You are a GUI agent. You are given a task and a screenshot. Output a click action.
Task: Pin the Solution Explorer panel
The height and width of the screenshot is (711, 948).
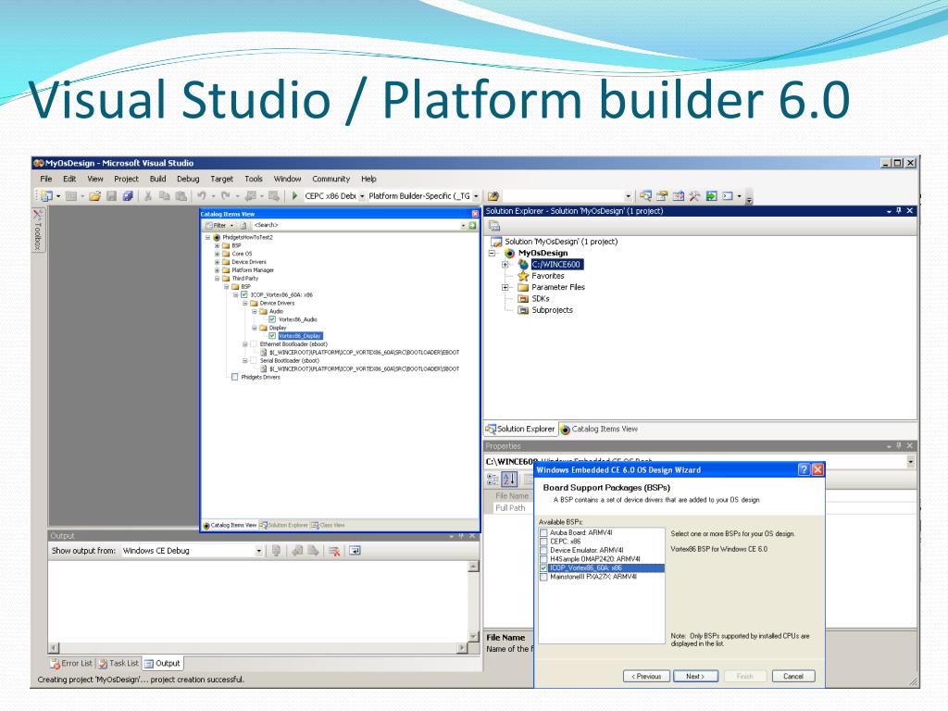(x=898, y=211)
